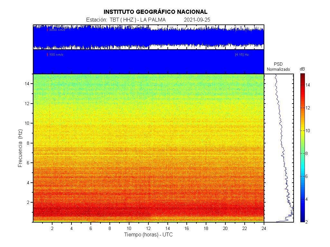
Task: Click the red 100 nm/s scale marker
Action: pyautogui.click(x=47, y=54)
